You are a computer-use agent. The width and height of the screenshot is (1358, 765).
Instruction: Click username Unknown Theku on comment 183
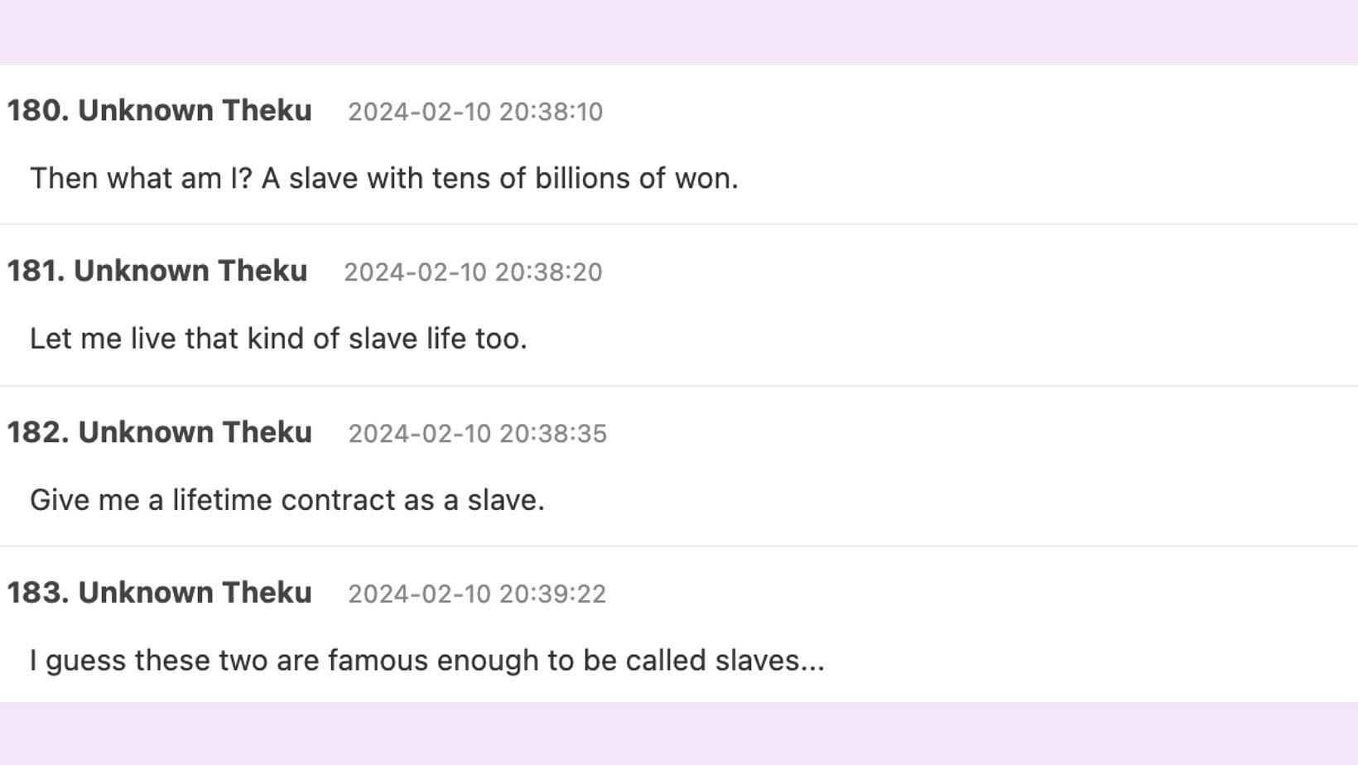(195, 593)
